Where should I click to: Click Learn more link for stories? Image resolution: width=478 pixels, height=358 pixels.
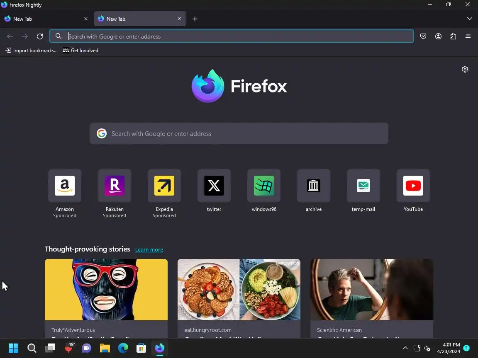(x=149, y=249)
